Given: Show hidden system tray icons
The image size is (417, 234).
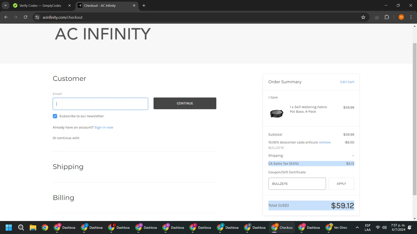Looking at the screenshot, I should click(x=357, y=228).
